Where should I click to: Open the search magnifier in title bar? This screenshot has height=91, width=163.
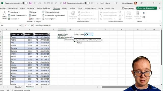[117, 3]
